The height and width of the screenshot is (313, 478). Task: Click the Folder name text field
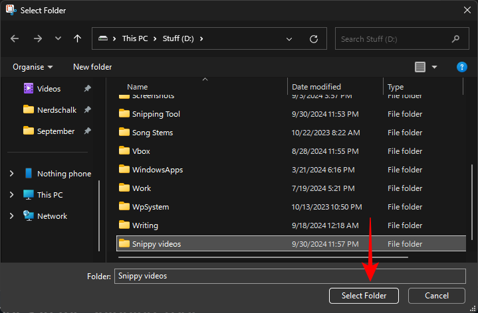coord(289,276)
